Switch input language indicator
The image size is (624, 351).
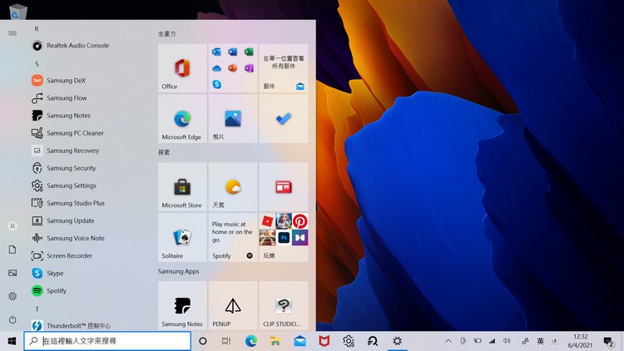coord(541,341)
